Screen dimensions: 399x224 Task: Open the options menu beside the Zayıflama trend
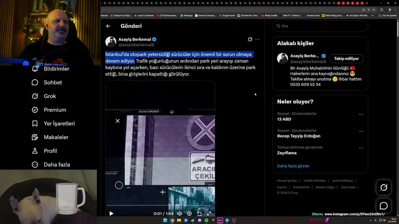[361, 148]
